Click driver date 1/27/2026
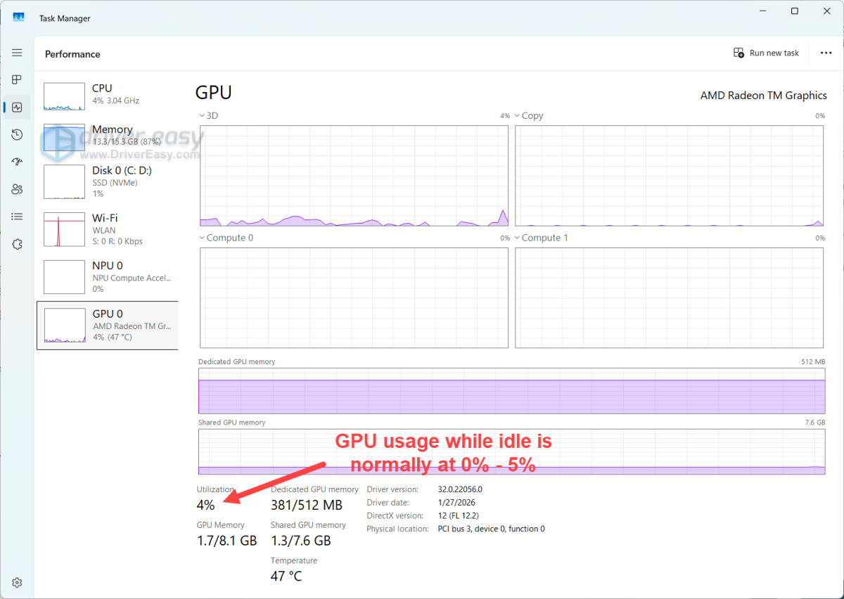 point(455,503)
